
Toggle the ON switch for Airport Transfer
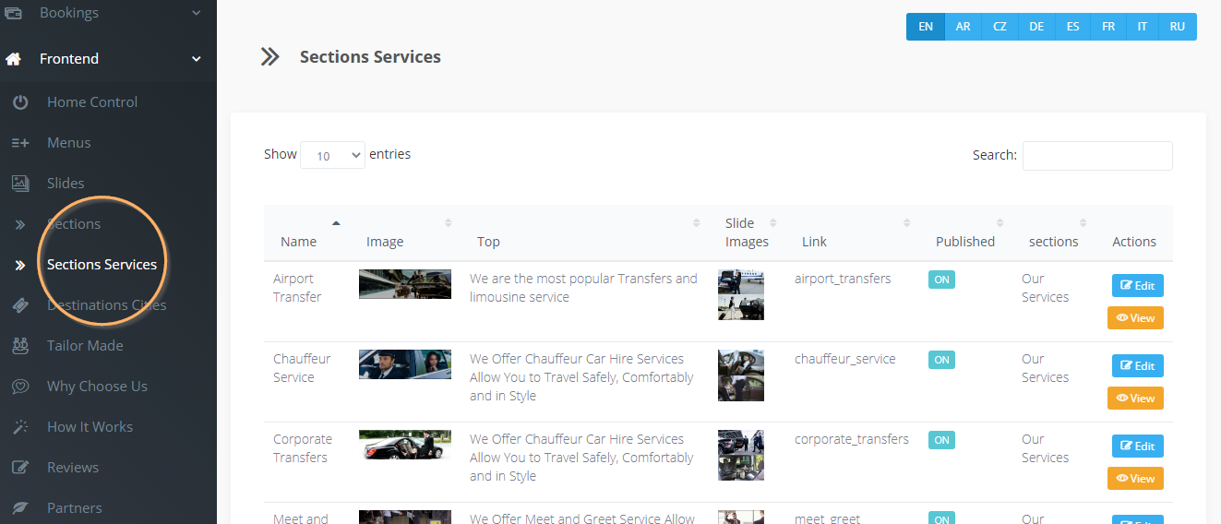click(x=941, y=280)
